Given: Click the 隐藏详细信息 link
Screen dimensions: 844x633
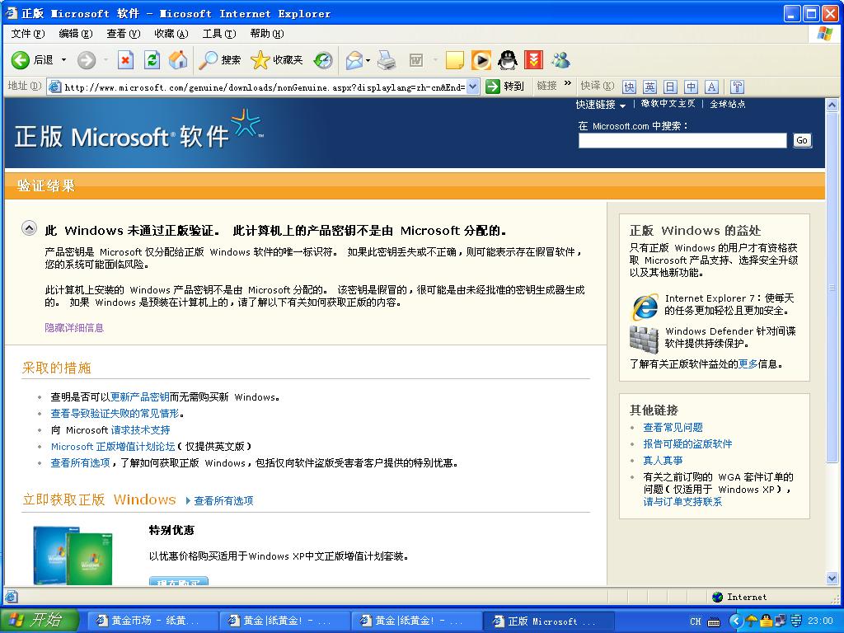Looking at the screenshot, I should click(x=74, y=327).
